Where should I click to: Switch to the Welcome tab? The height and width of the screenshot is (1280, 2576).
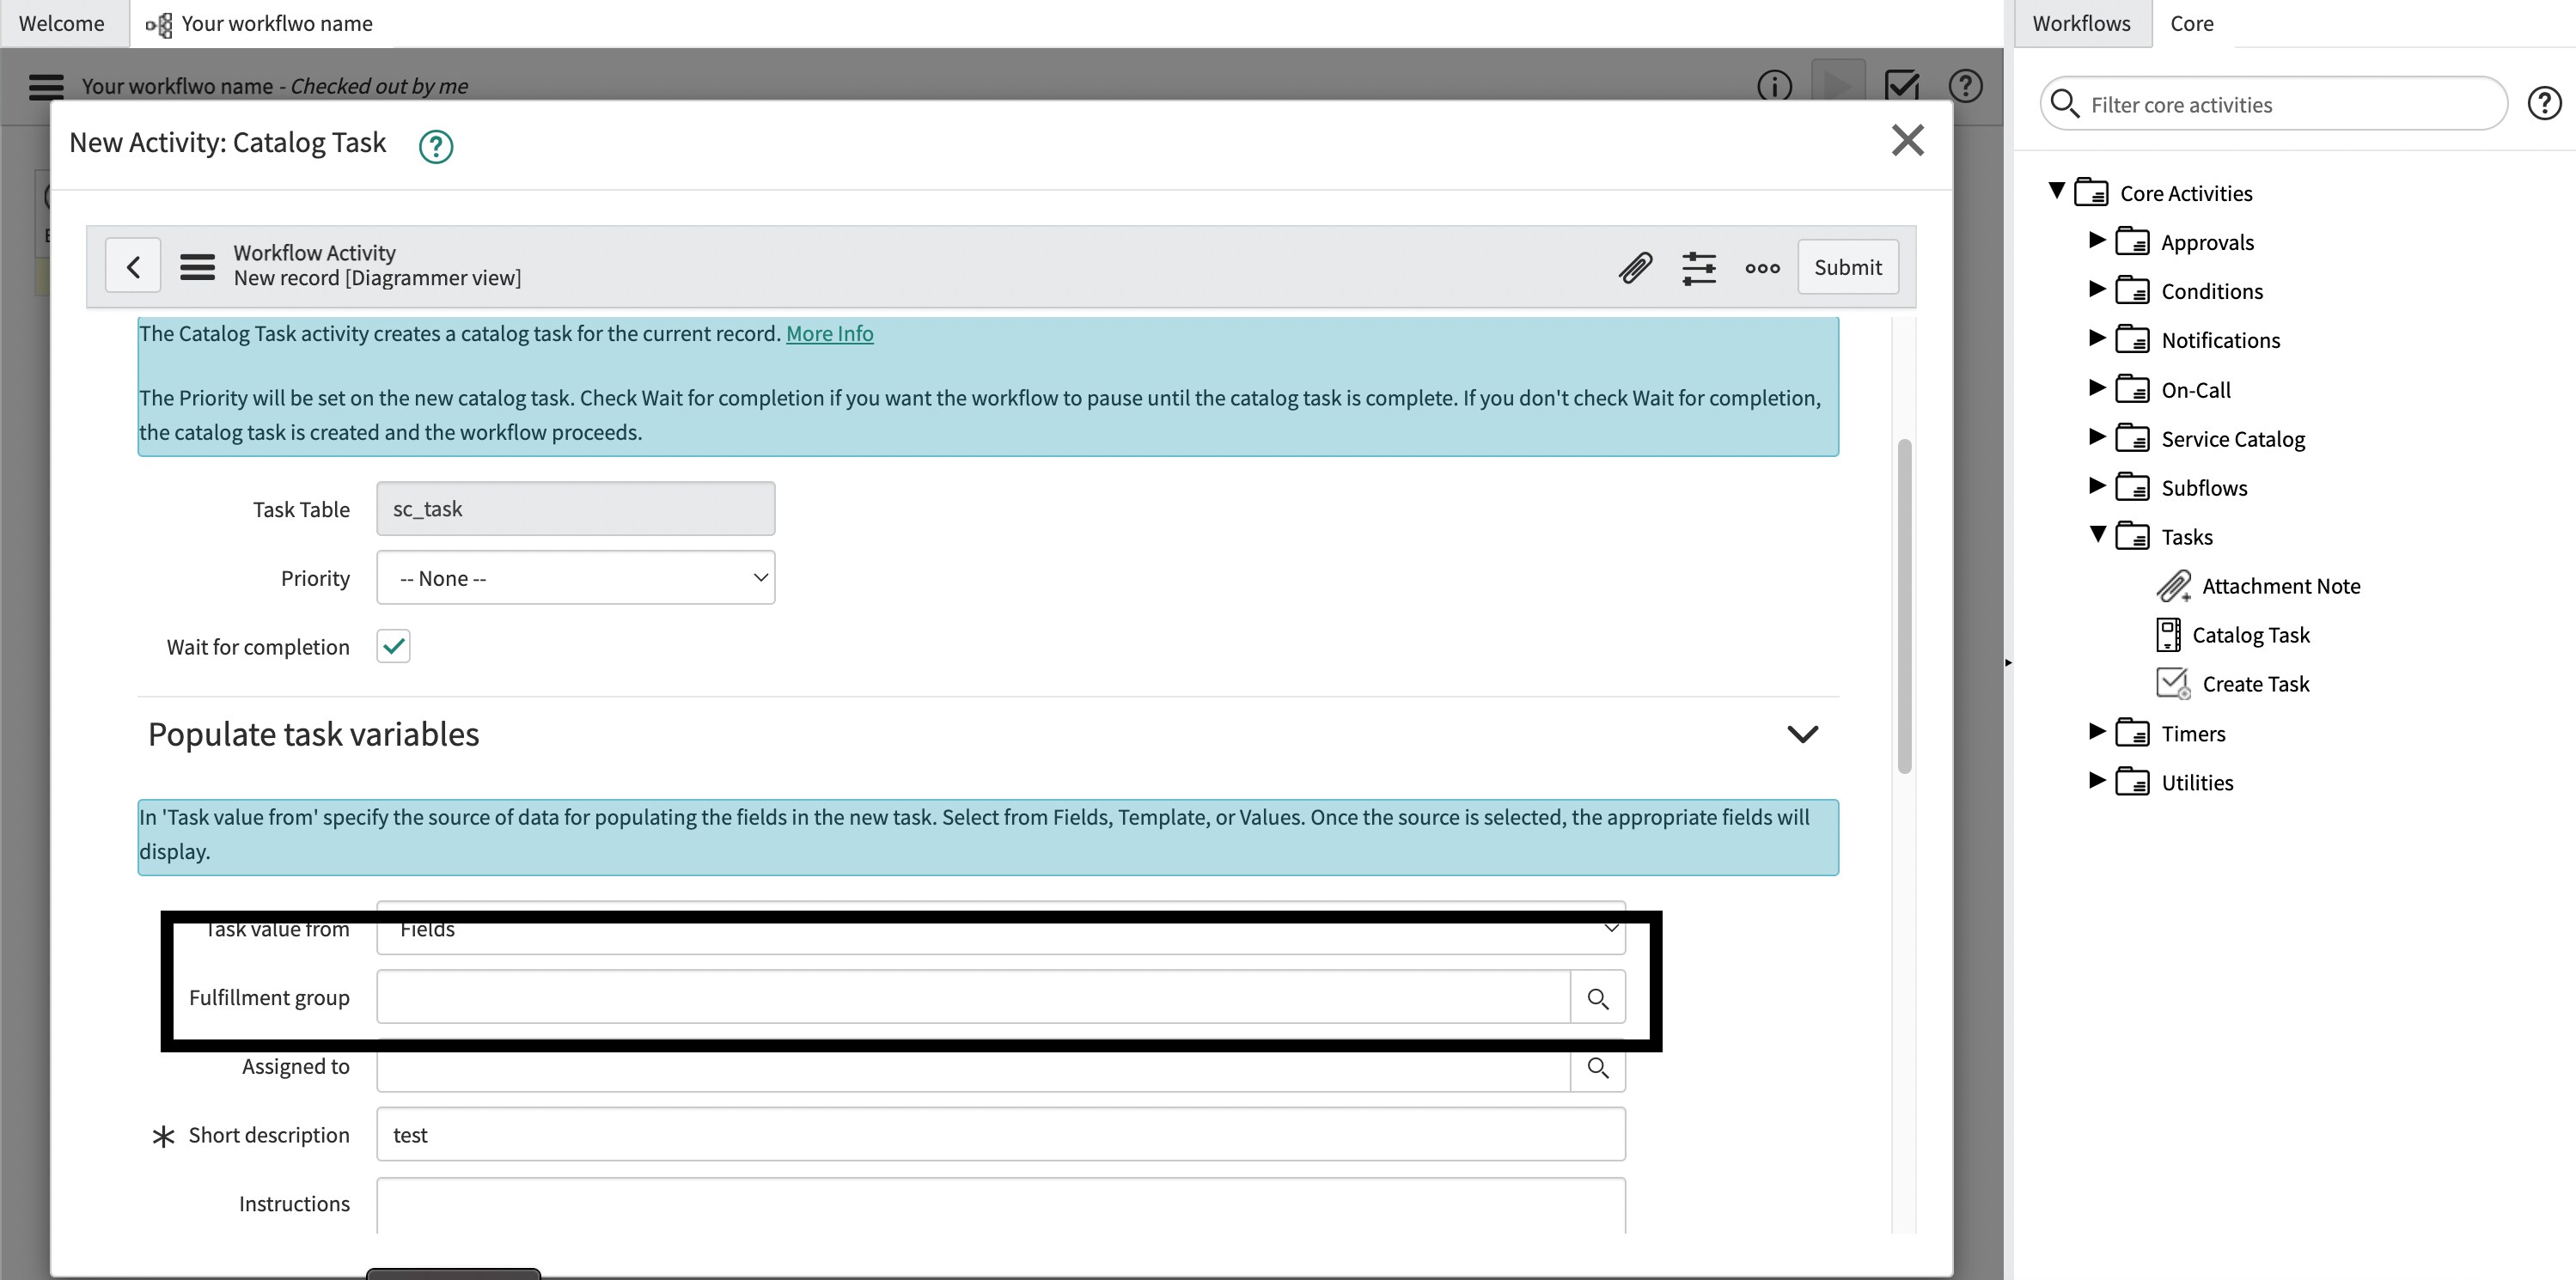point(61,23)
